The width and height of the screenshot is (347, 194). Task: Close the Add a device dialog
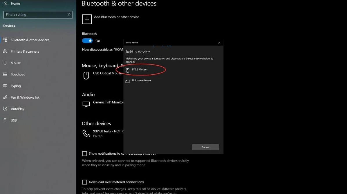(219, 43)
